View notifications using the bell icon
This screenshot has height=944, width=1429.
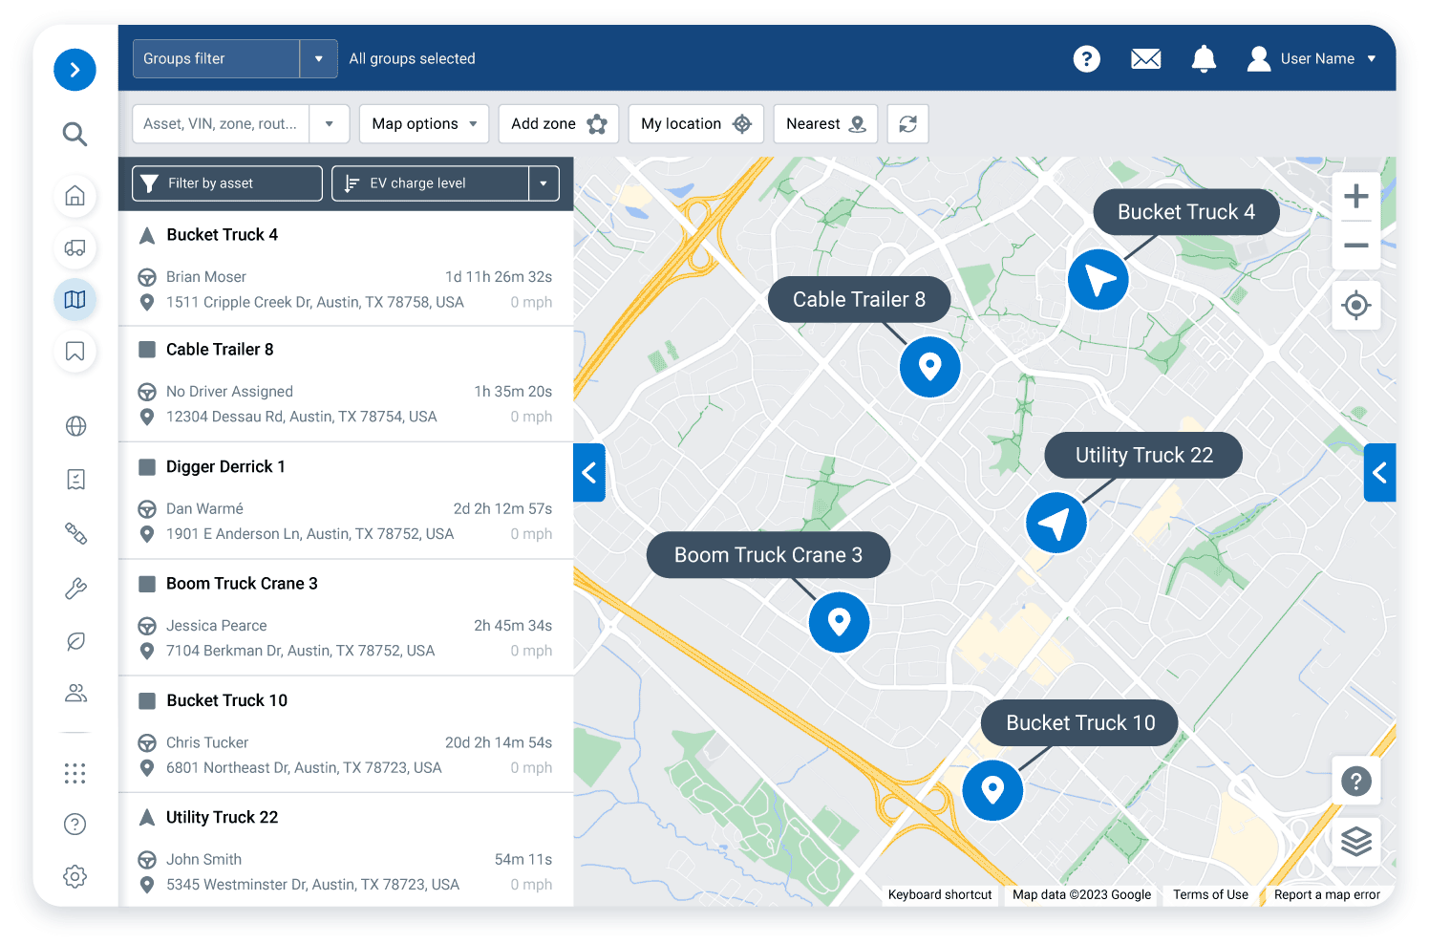(1204, 58)
